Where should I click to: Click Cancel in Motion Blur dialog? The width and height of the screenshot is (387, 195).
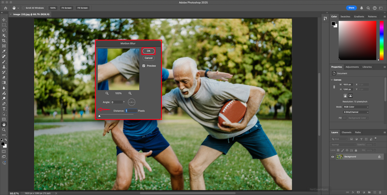click(148, 58)
